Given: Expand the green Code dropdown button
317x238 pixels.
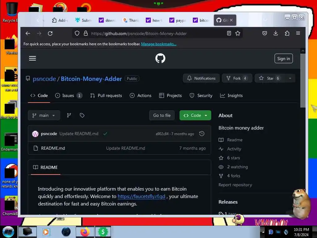Looking at the screenshot, I should coord(195,115).
